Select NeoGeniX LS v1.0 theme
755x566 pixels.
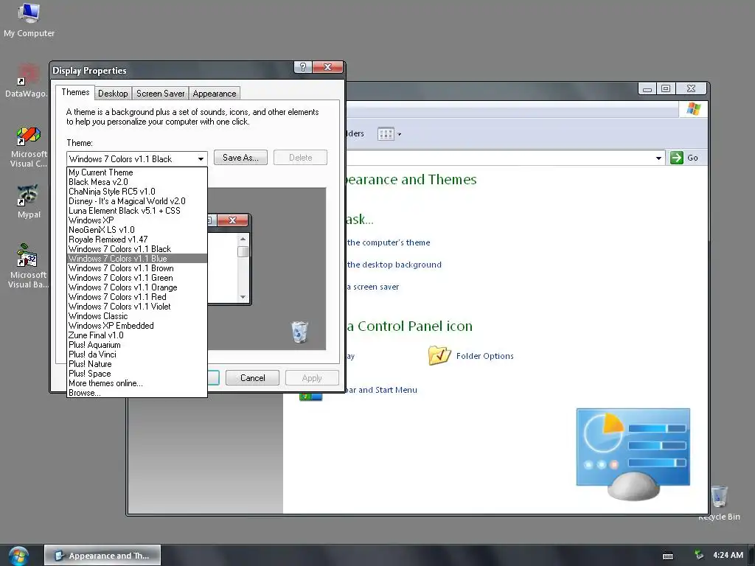pos(137,230)
